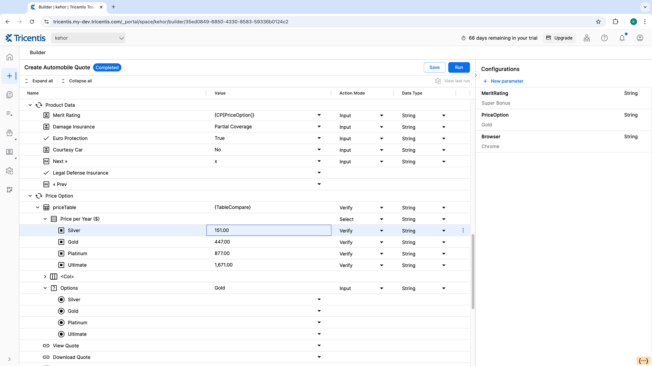Screen dimensions: 652x366
Task: Open notifications via the bell icon
Action: 622,38
